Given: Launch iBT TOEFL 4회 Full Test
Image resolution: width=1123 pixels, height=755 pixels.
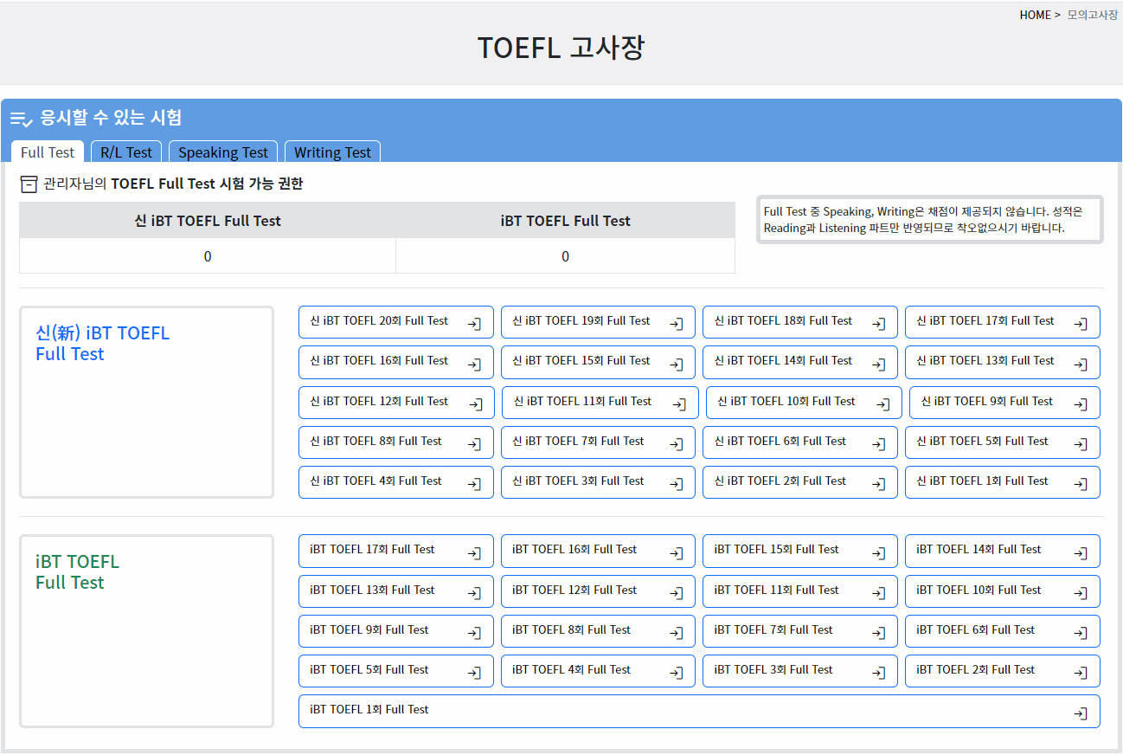Looking at the screenshot, I should 598,671.
